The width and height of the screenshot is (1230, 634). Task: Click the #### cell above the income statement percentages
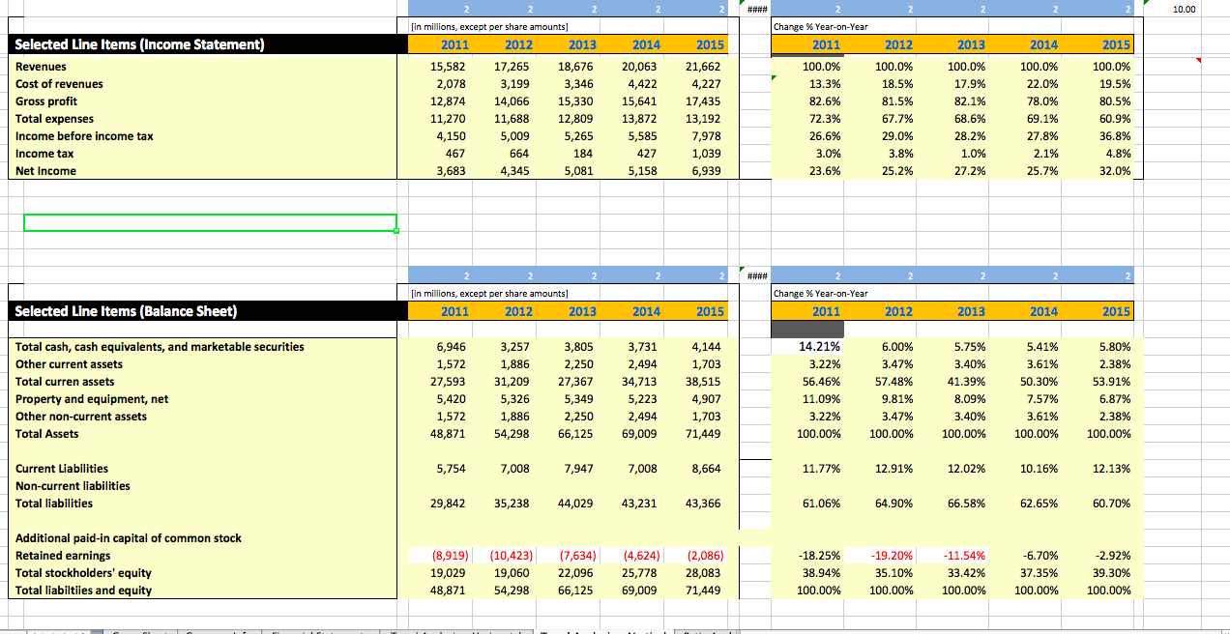tap(756, 9)
